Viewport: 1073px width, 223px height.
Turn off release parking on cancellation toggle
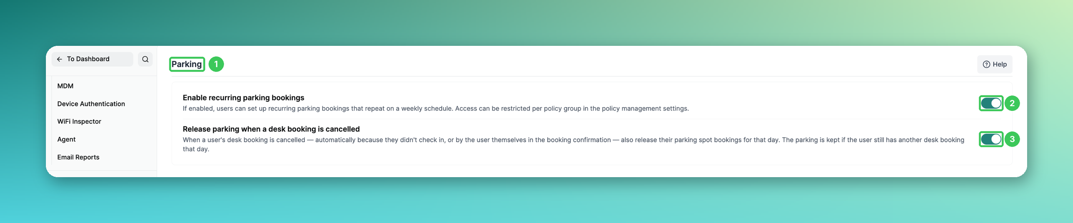tap(991, 139)
